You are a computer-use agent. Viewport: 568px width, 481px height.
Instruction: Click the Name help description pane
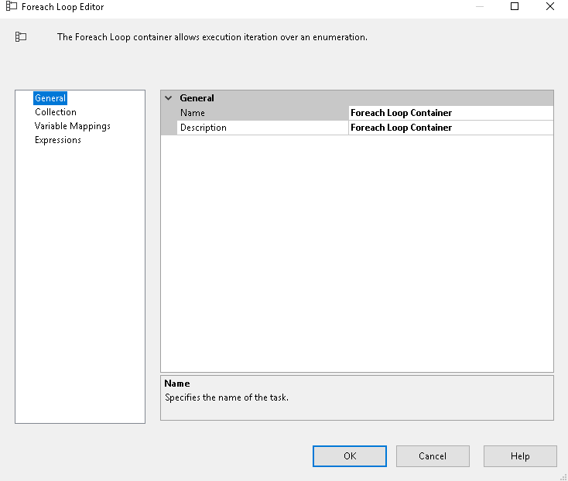click(357, 397)
